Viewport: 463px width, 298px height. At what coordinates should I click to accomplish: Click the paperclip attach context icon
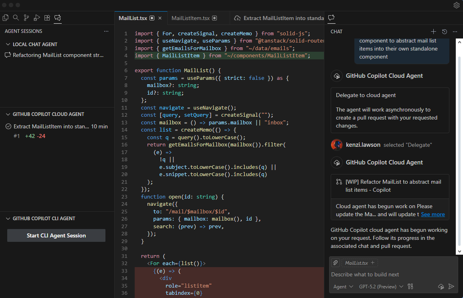click(x=336, y=263)
